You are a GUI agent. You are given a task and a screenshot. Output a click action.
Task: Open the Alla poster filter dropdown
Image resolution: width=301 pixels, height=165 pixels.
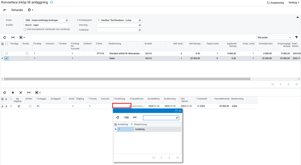pos(274,38)
